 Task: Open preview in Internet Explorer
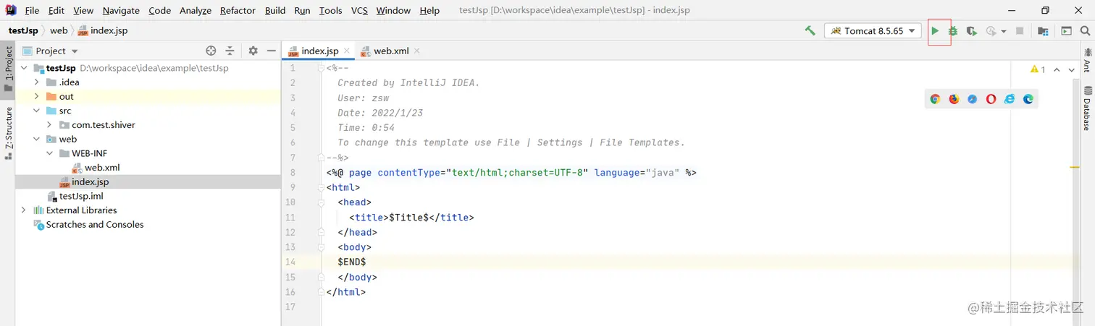[1010, 99]
